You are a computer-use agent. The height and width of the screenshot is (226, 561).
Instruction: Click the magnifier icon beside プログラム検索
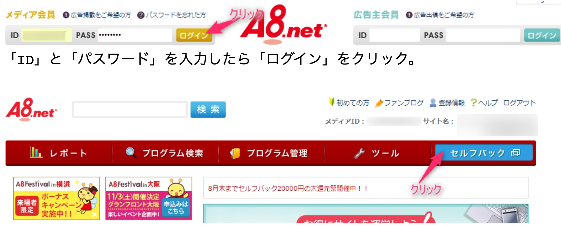(x=131, y=153)
